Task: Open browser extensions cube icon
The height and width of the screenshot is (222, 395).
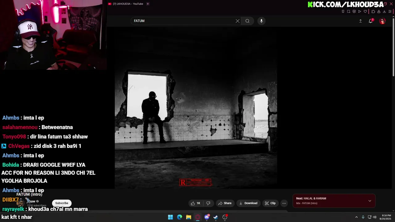Action: tap(373, 11)
